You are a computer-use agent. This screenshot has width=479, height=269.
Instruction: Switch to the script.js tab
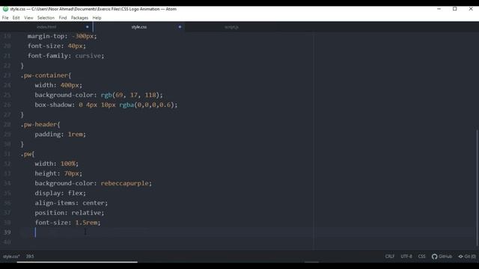pyautogui.click(x=231, y=27)
